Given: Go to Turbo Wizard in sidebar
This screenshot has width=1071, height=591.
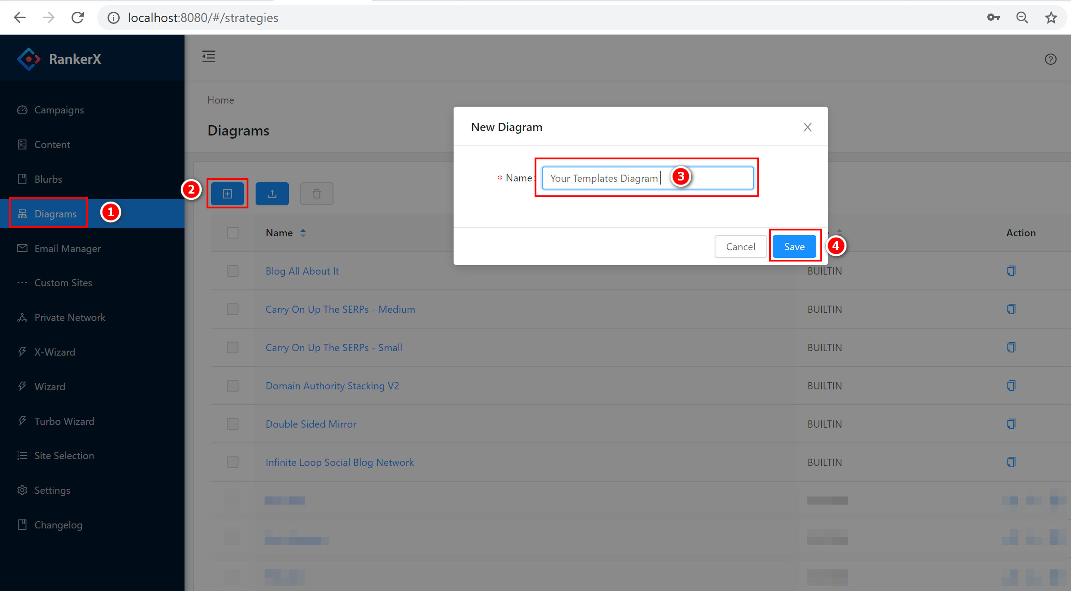Looking at the screenshot, I should pos(64,421).
